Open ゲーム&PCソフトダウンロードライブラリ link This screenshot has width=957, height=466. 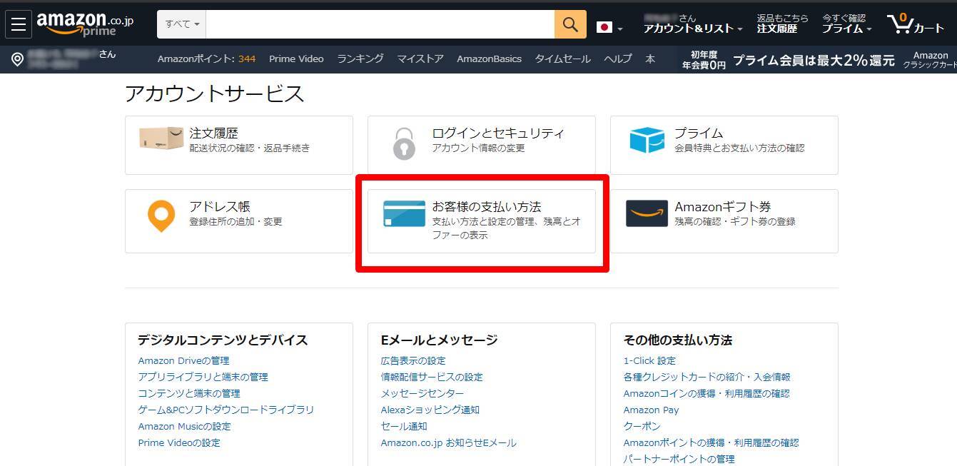pos(226,410)
